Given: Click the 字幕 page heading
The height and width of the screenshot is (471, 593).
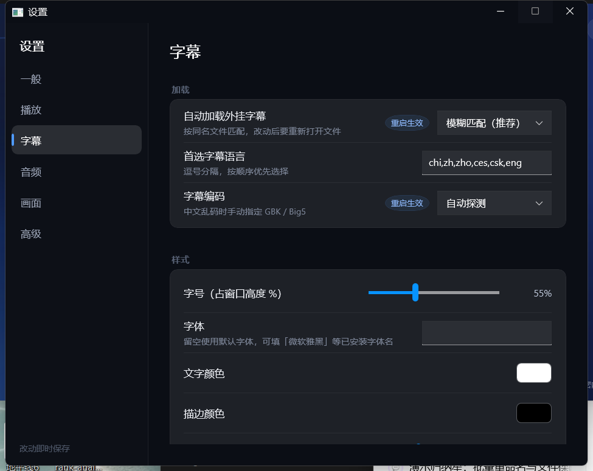Looking at the screenshot, I should (186, 52).
